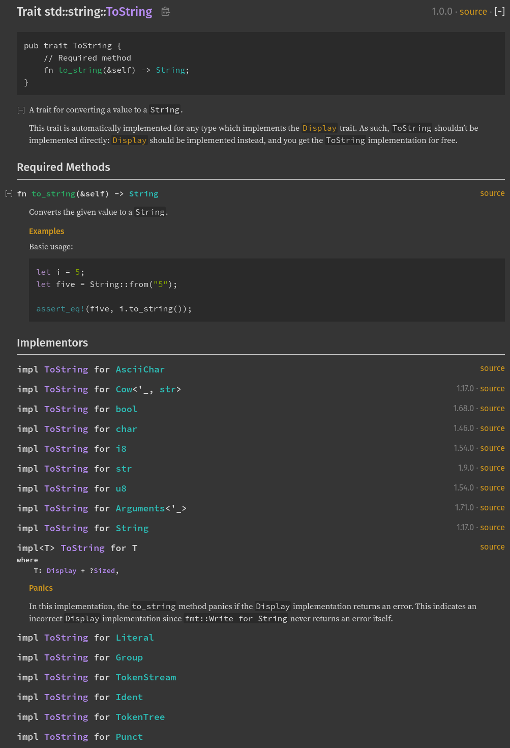The height and width of the screenshot is (748, 510).
Task: View source for the blanket impl<T> implementation
Action: click(492, 547)
